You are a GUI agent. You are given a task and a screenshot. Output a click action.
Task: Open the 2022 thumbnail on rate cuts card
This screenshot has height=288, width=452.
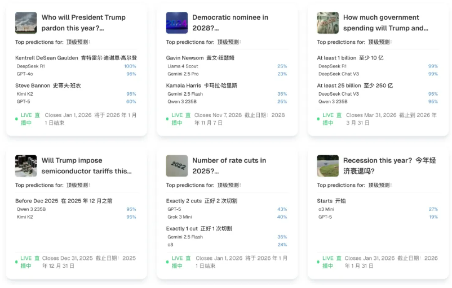177,166
